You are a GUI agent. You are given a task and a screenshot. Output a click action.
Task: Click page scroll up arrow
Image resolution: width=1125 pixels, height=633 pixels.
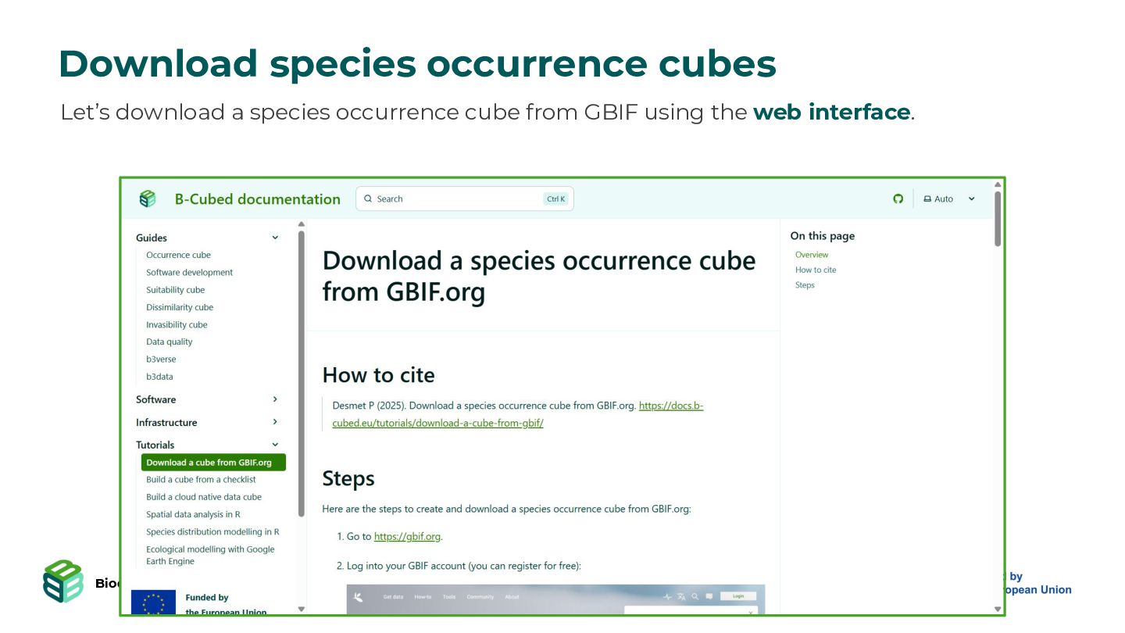(x=998, y=184)
